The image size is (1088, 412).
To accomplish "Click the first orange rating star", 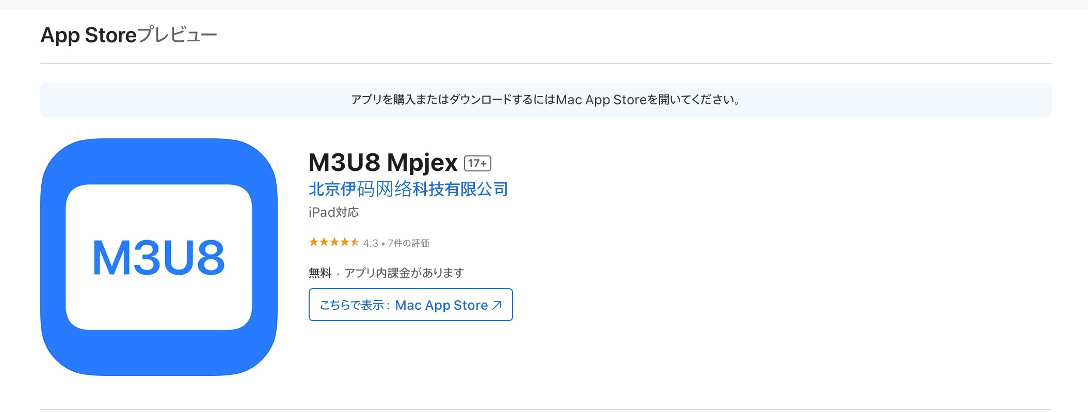I will pyautogui.click(x=313, y=242).
